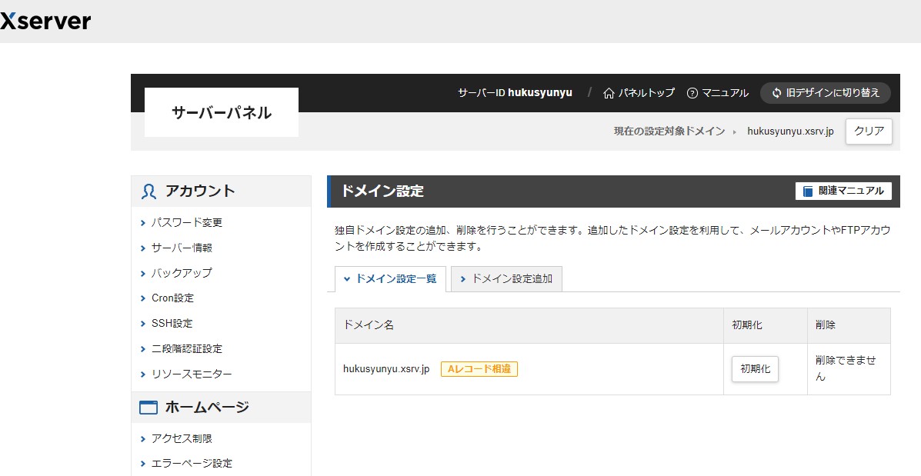The image size is (921, 476).
Task: Switch to old design with 旧デザインに切り替え
Action: click(826, 93)
